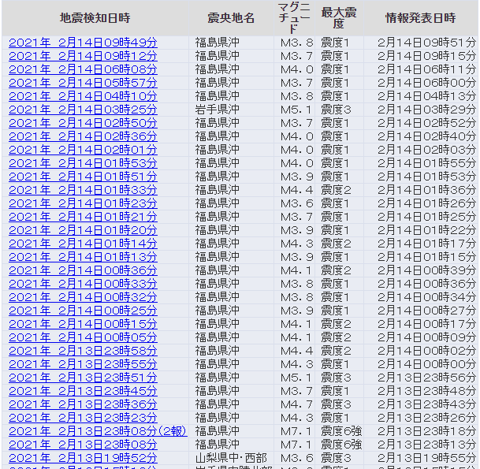Click the 2月14日06時08分 earthquake link
480x469 pixels.
[83, 69]
